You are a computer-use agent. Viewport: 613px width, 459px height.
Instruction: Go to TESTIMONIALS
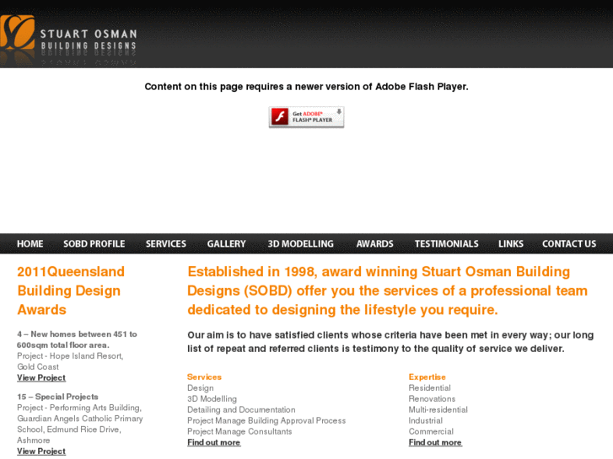[446, 243]
